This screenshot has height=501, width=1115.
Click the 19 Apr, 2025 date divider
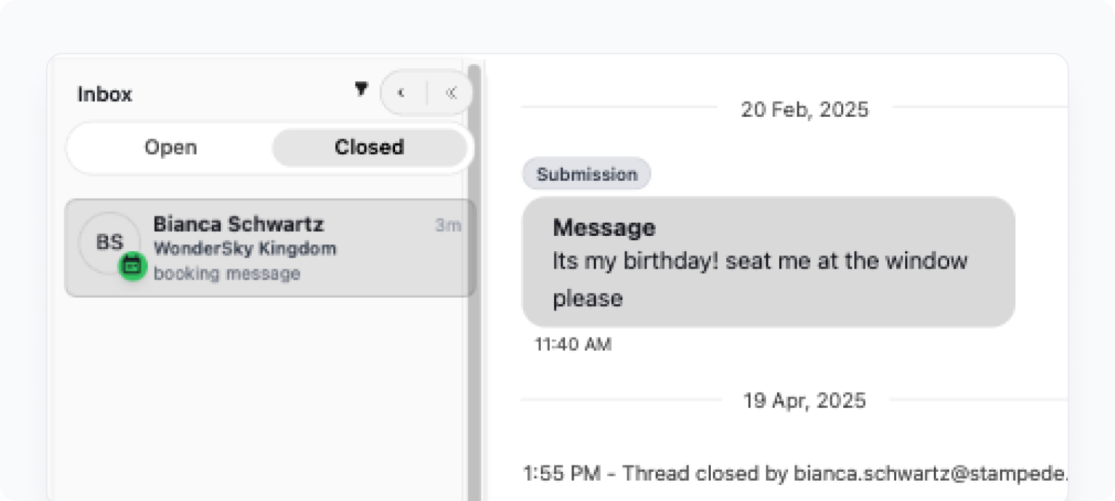tap(805, 400)
